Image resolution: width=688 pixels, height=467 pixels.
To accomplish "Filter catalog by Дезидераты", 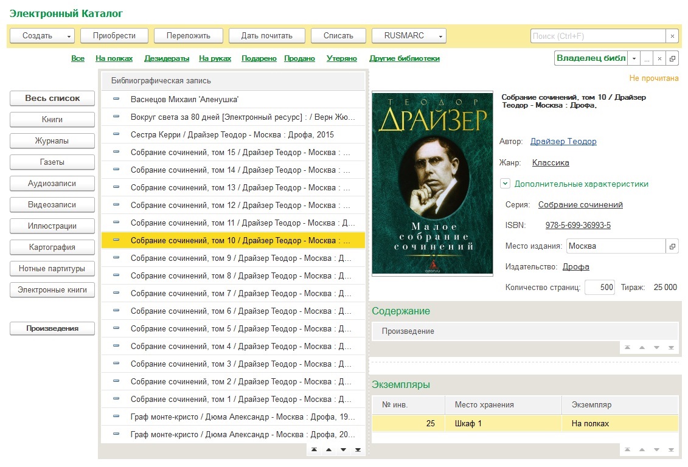I will tap(167, 58).
